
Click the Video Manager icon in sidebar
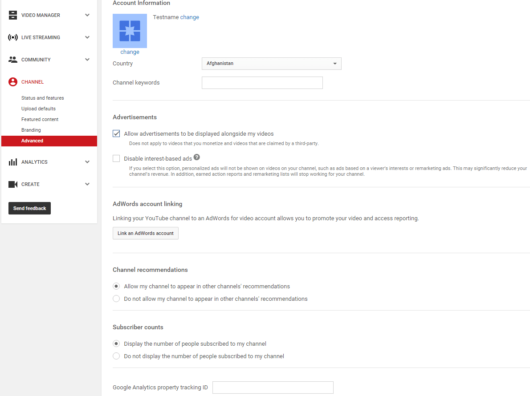pos(12,15)
